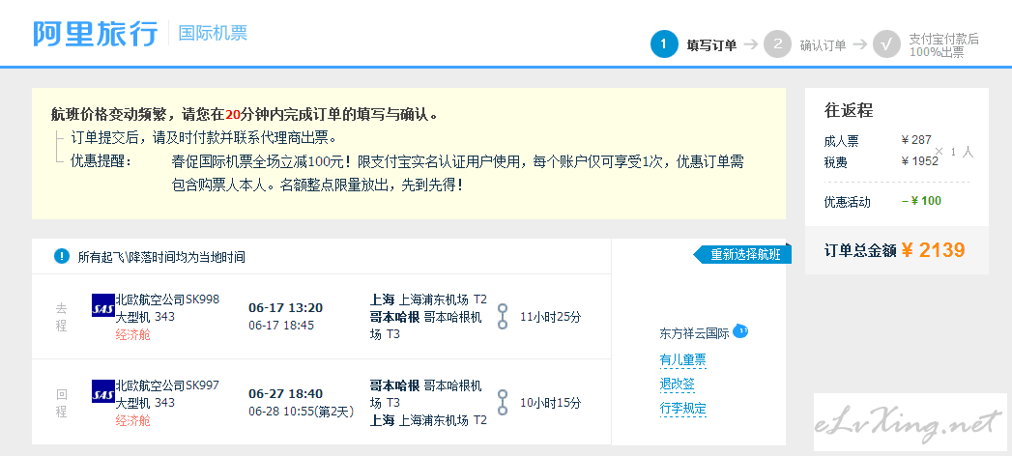
Task: Click the 回程 return label
Action: (61, 403)
